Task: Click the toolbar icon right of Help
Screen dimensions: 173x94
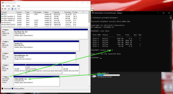Action: click(15, 9)
